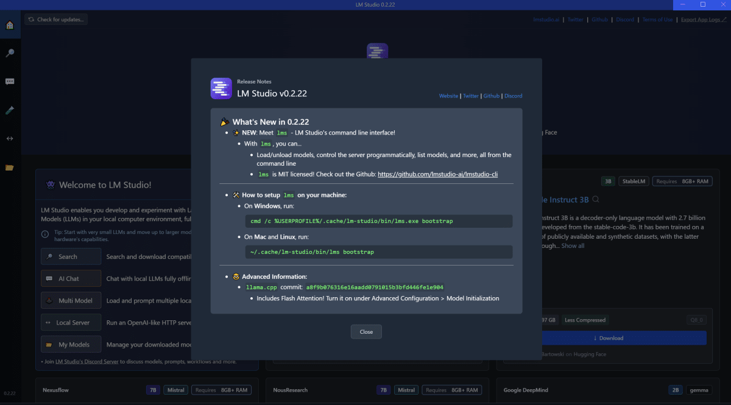The image size is (731, 405).
Task: Click the Mistral tag on NousResearch card
Action: coord(406,390)
